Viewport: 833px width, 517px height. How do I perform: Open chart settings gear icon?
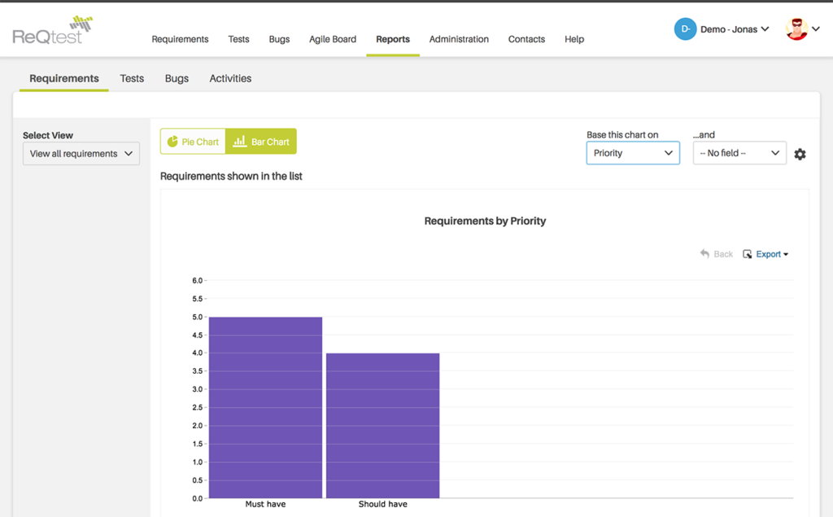tap(800, 154)
